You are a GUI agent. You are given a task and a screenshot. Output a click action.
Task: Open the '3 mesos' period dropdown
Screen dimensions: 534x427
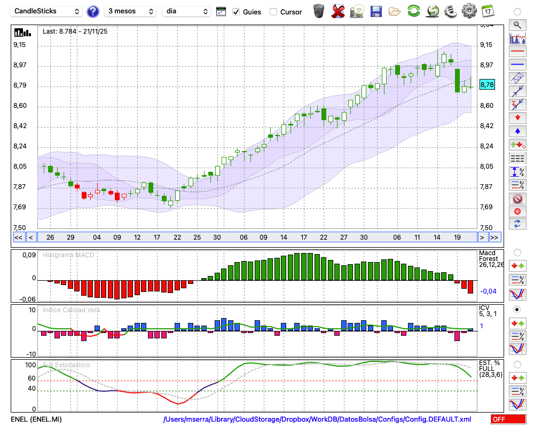(130, 11)
